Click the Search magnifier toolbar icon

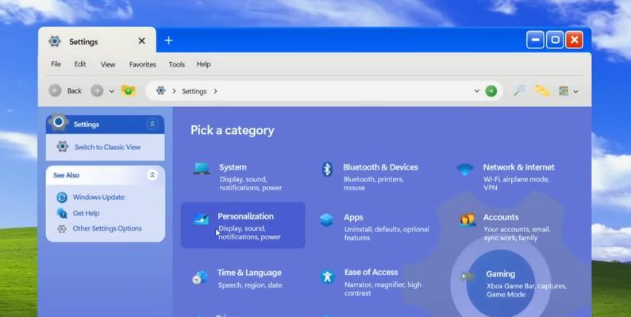pos(519,91)
